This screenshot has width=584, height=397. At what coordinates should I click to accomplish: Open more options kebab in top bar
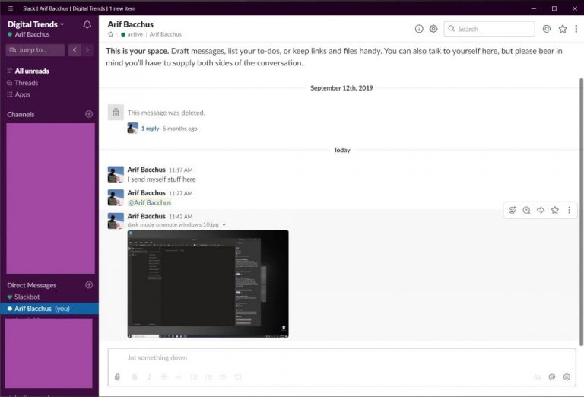[x=576, y=29]
